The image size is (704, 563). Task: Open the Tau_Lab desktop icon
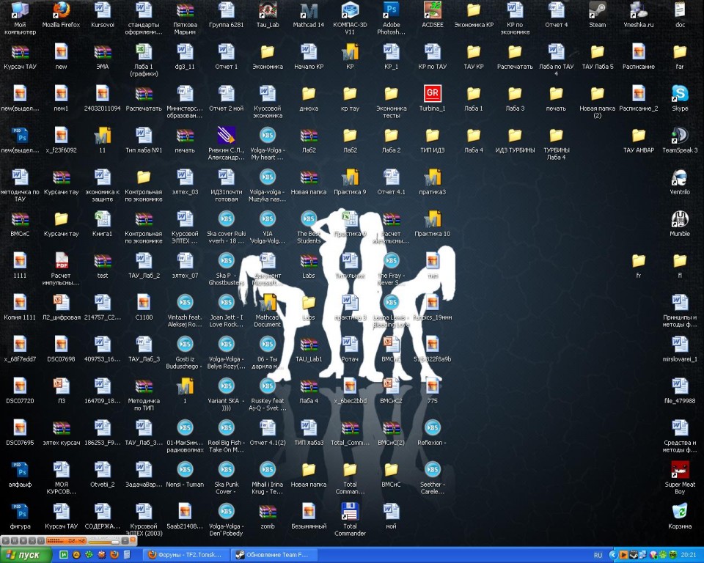(x=268, y=15)
